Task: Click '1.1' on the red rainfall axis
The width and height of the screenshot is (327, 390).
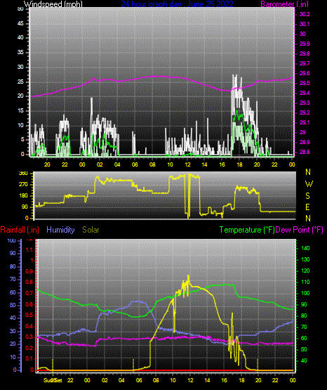Action: tap(29, 249)
